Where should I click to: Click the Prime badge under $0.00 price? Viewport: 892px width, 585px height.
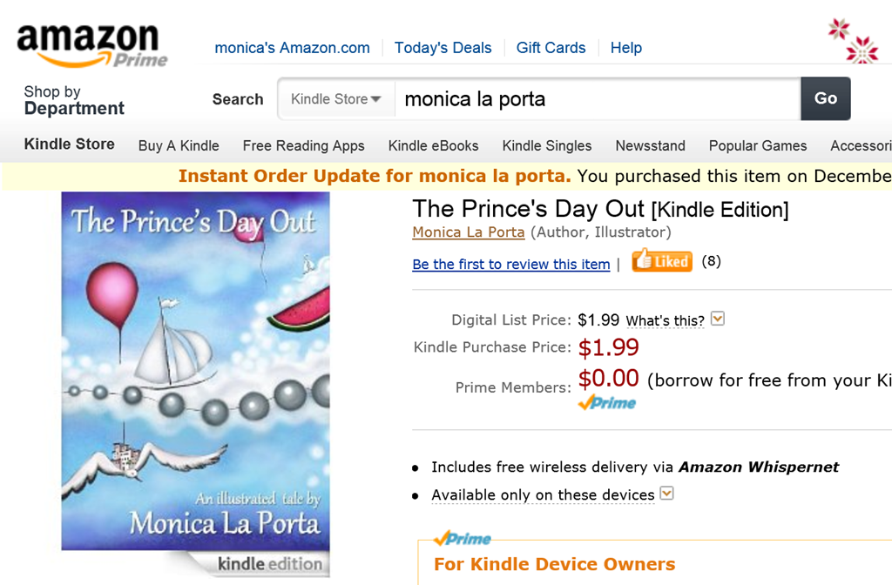[607, 403]
